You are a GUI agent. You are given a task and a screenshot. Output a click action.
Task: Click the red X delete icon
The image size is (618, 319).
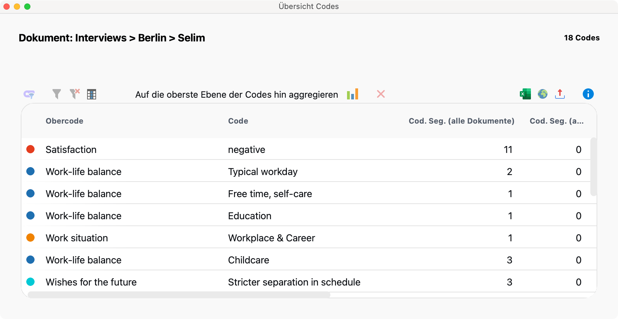(x=381, y=94)
